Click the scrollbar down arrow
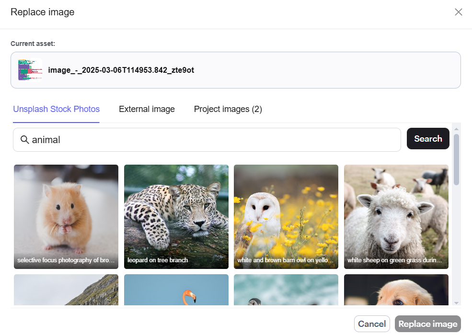The image size is (472, 335). [456, 303]
